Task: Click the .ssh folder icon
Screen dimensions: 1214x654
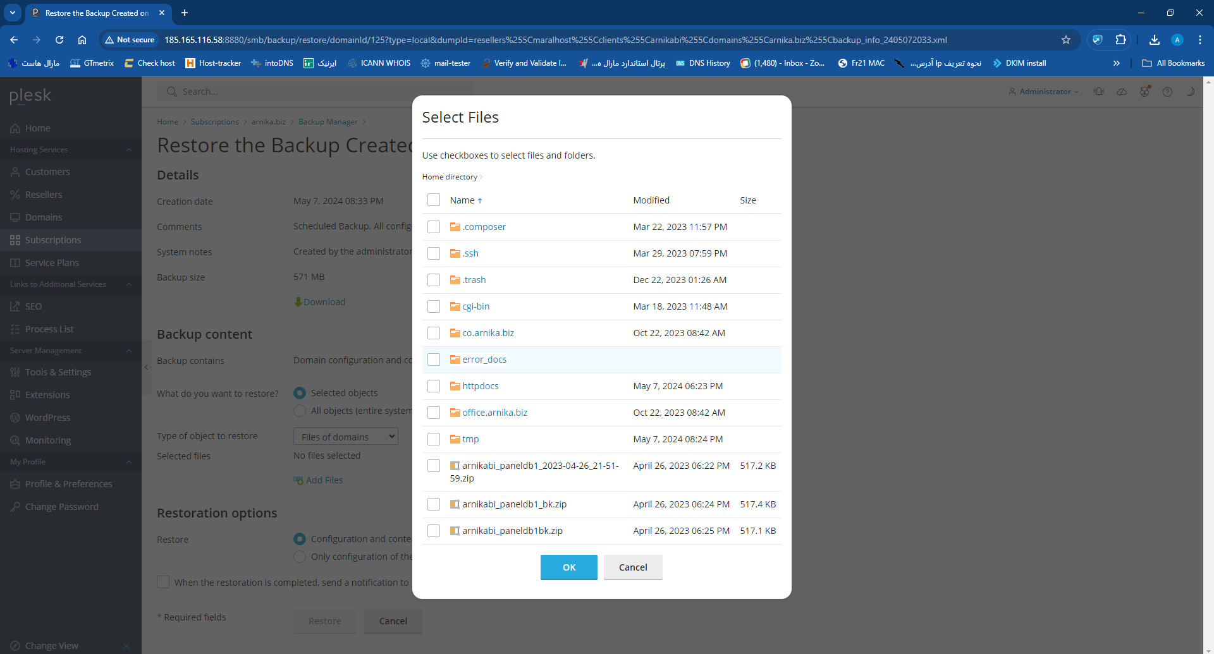Action: [x=455, y=253]
